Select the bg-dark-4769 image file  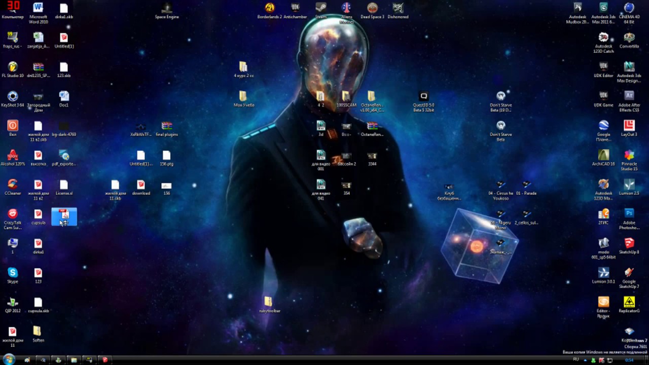pos(63,128)
